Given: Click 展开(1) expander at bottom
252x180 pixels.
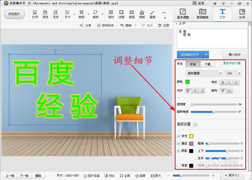Looking at the screenshot, I should pyautogui.click(x=232, y=175).
